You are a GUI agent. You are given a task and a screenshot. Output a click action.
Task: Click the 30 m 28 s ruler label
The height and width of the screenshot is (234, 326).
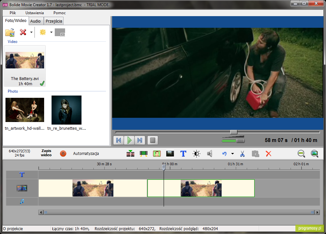point(104,164)
